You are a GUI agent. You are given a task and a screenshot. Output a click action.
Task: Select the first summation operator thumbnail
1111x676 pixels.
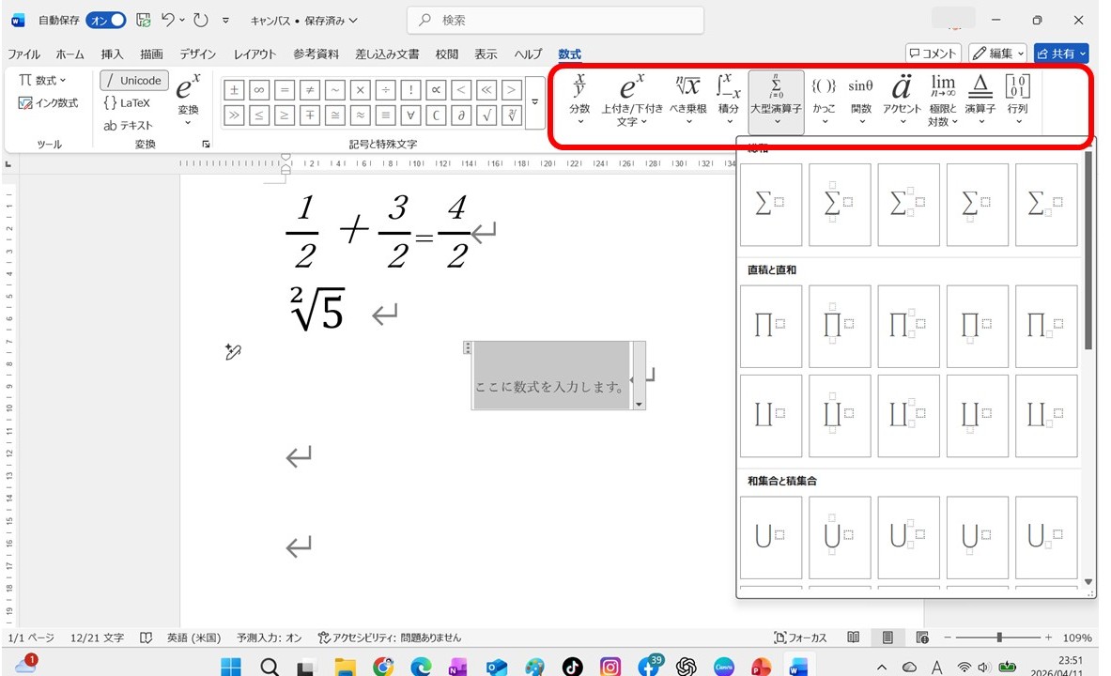point(771,205)
